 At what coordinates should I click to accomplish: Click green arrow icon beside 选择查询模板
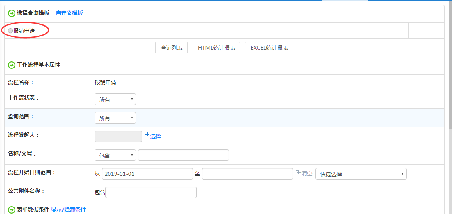pyautogui.click(x=12, y=13)
